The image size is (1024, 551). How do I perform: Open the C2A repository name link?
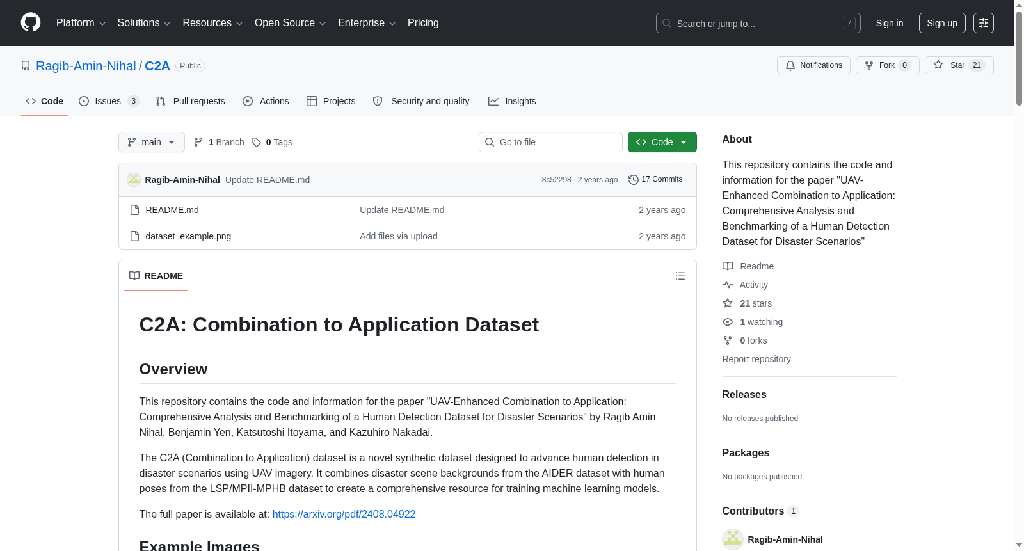157,66
